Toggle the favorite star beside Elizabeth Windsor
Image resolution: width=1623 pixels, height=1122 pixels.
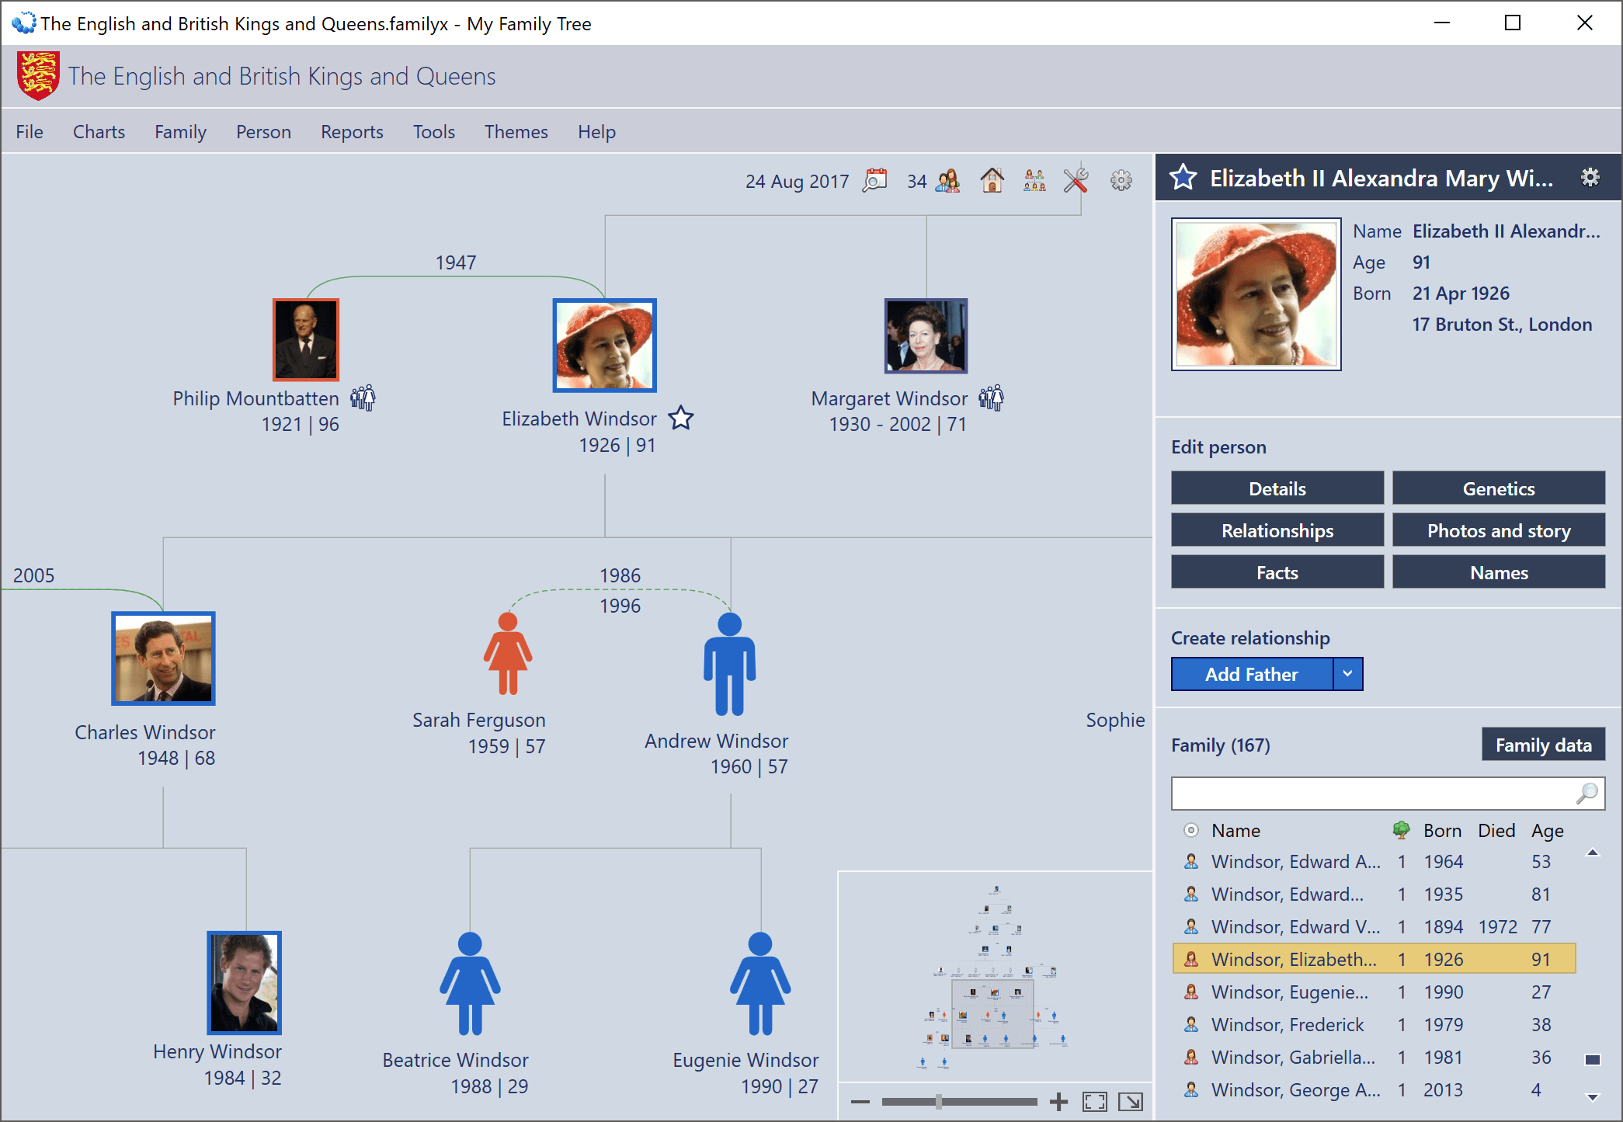click(681, 419)
